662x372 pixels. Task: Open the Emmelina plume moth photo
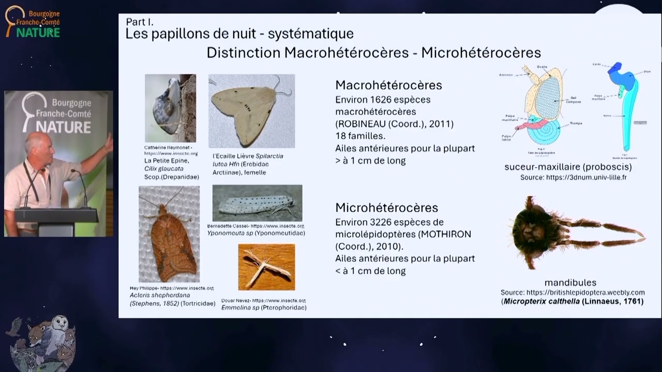266,267
